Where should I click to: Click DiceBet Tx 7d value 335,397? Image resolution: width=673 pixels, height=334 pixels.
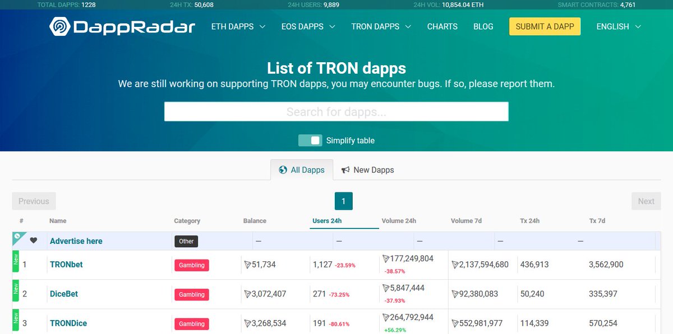tap(603, 294)
